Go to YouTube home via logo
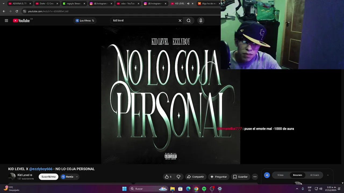This screenshot has width=344, height=193. (21, 21)
